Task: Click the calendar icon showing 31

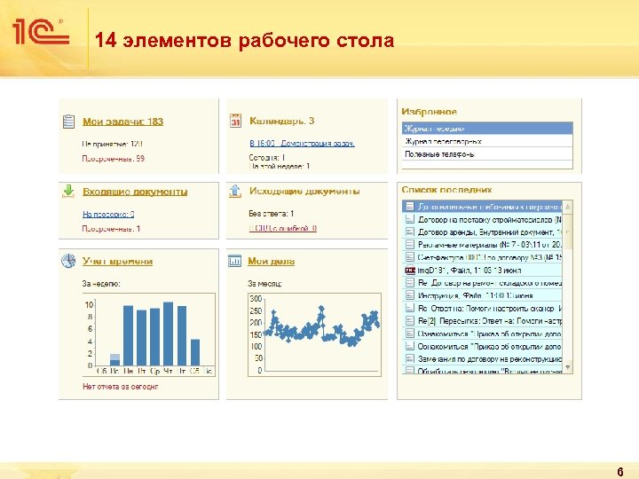Action: (235, 121)
